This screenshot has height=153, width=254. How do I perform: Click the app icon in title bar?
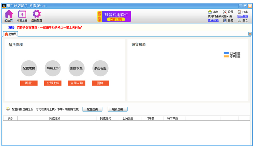tap(4, 6)
